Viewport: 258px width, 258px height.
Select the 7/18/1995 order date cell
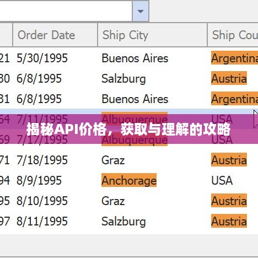tap(42, 160)
